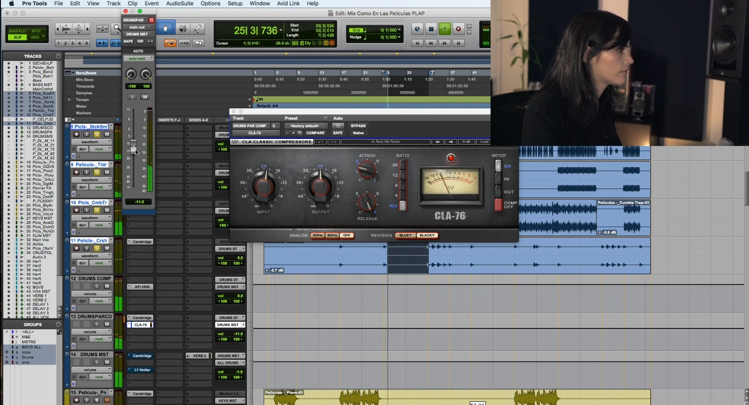Click the Rewind transport button
Viewport: 749px width, 405px height.
point(431,43)
